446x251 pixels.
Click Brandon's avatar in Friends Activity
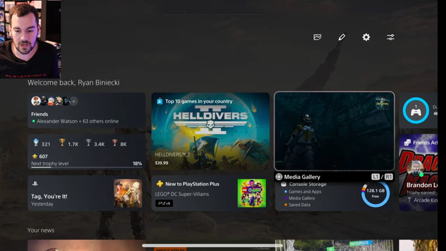415,168
